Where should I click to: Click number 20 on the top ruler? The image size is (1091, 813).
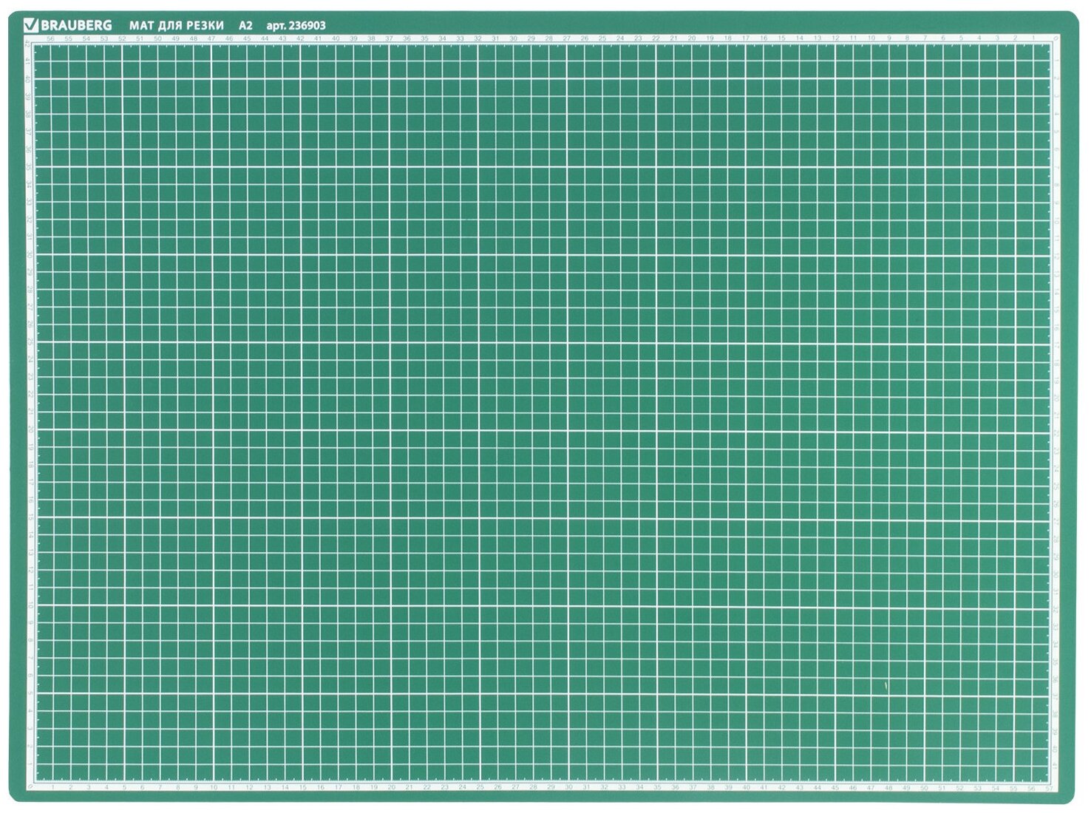coord(692,38)
